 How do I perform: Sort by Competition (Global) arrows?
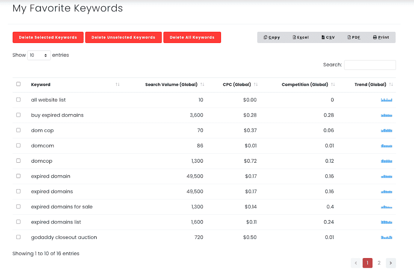(333, 85)
